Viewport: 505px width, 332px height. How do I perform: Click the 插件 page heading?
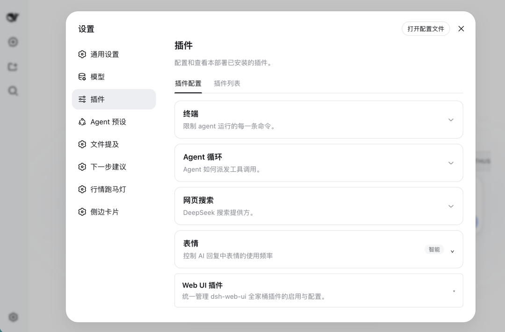coord(184,45)
